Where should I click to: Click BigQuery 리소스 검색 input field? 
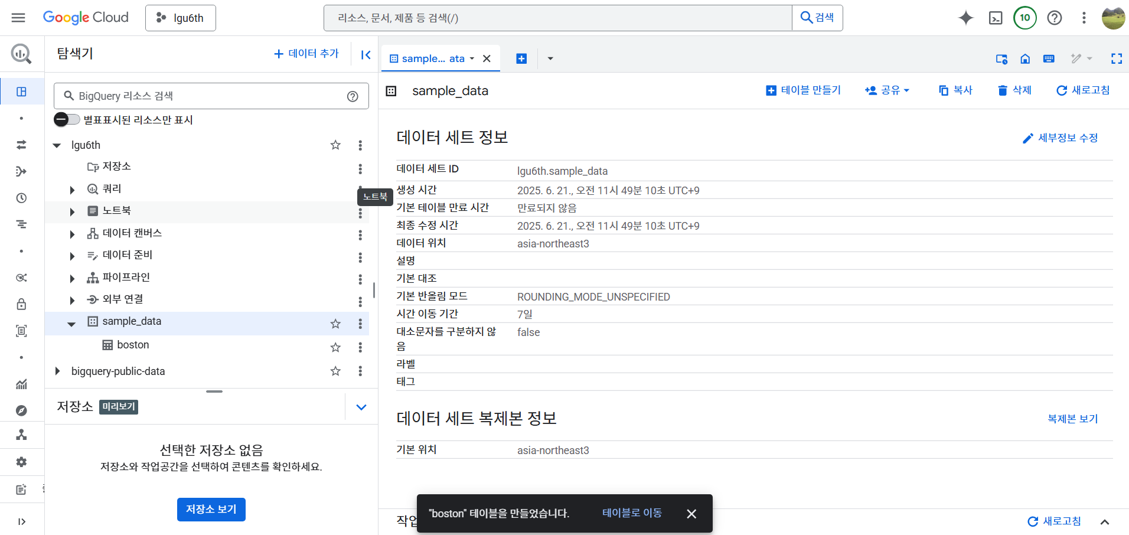pos(211,96)
